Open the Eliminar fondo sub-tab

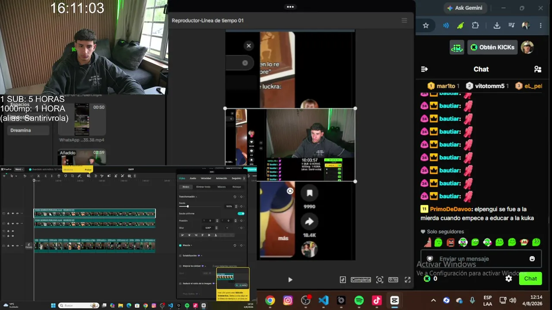click(203, 187)
